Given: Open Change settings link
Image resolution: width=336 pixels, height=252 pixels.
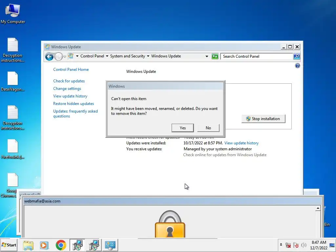Looking at the screenshot, I should click(x=67, y=89).
